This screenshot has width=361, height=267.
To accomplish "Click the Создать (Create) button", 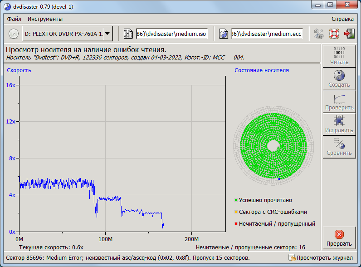I will 339,78.
